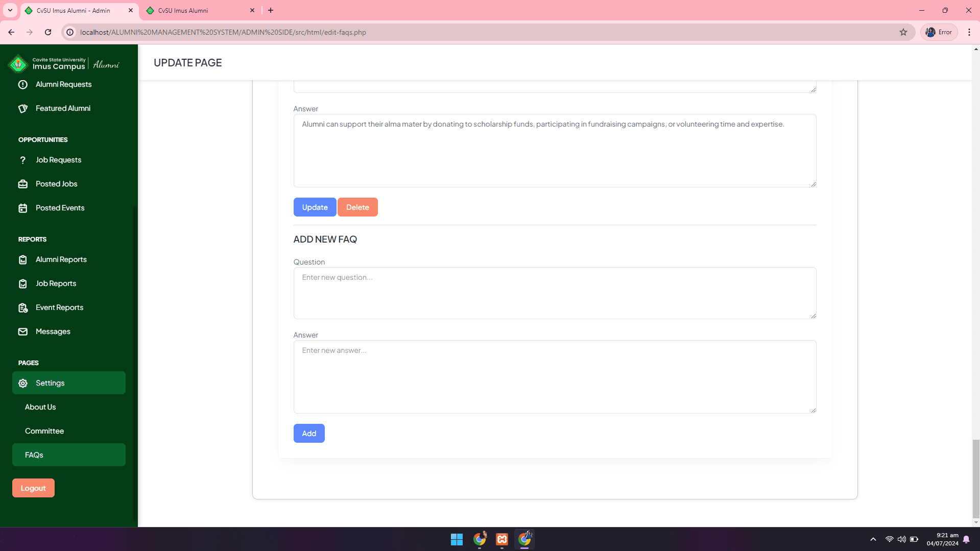Close the CvSU Imus Alumni tab
The width and height of the screenshot is (980, 551).
click(252, 10)
